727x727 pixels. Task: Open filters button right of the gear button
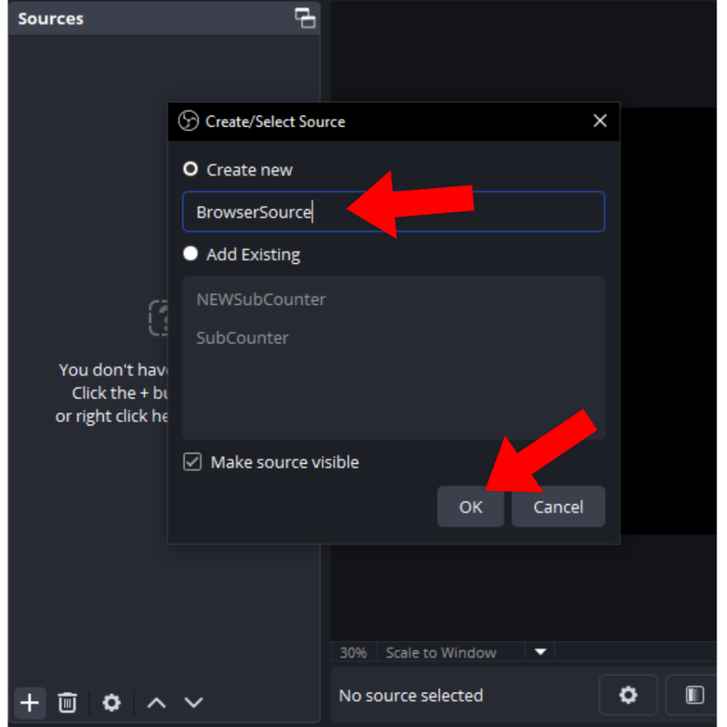coord(694,696)
